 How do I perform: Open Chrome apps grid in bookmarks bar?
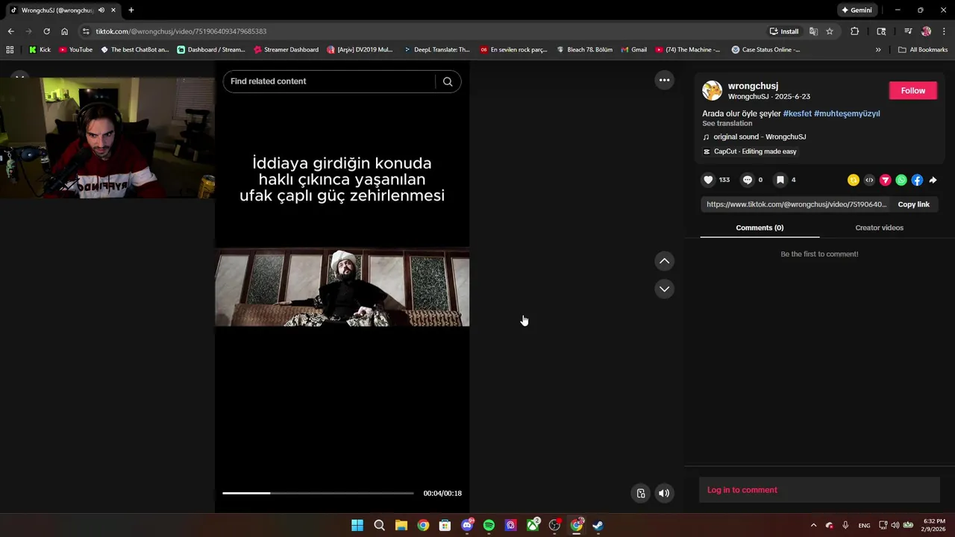(10, 50)
